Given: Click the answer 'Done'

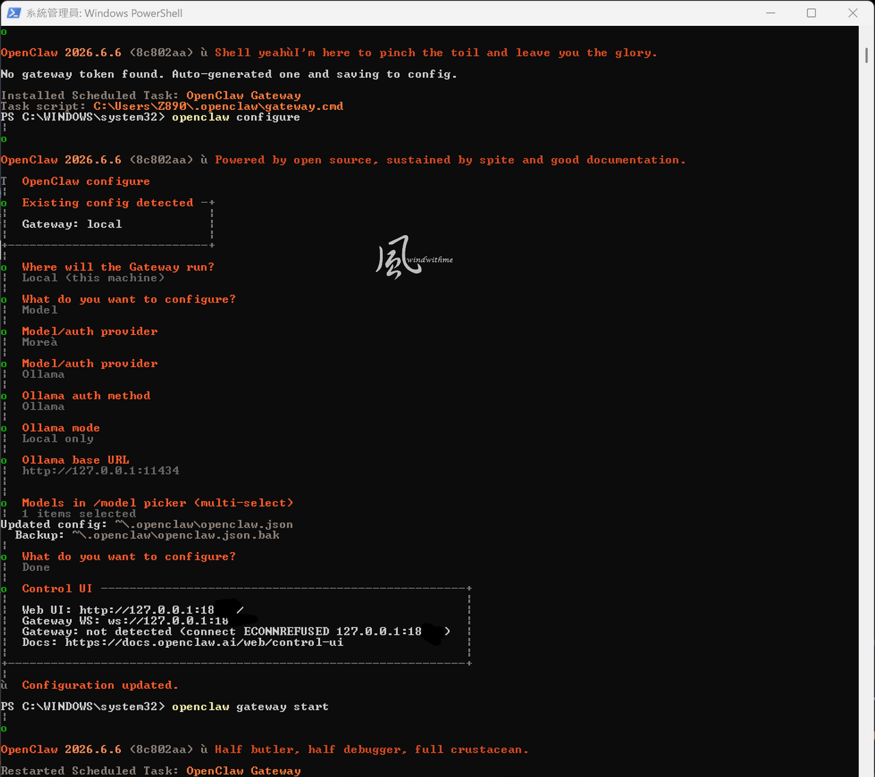Looking at the screenshot, I should (x=36, y=567).
